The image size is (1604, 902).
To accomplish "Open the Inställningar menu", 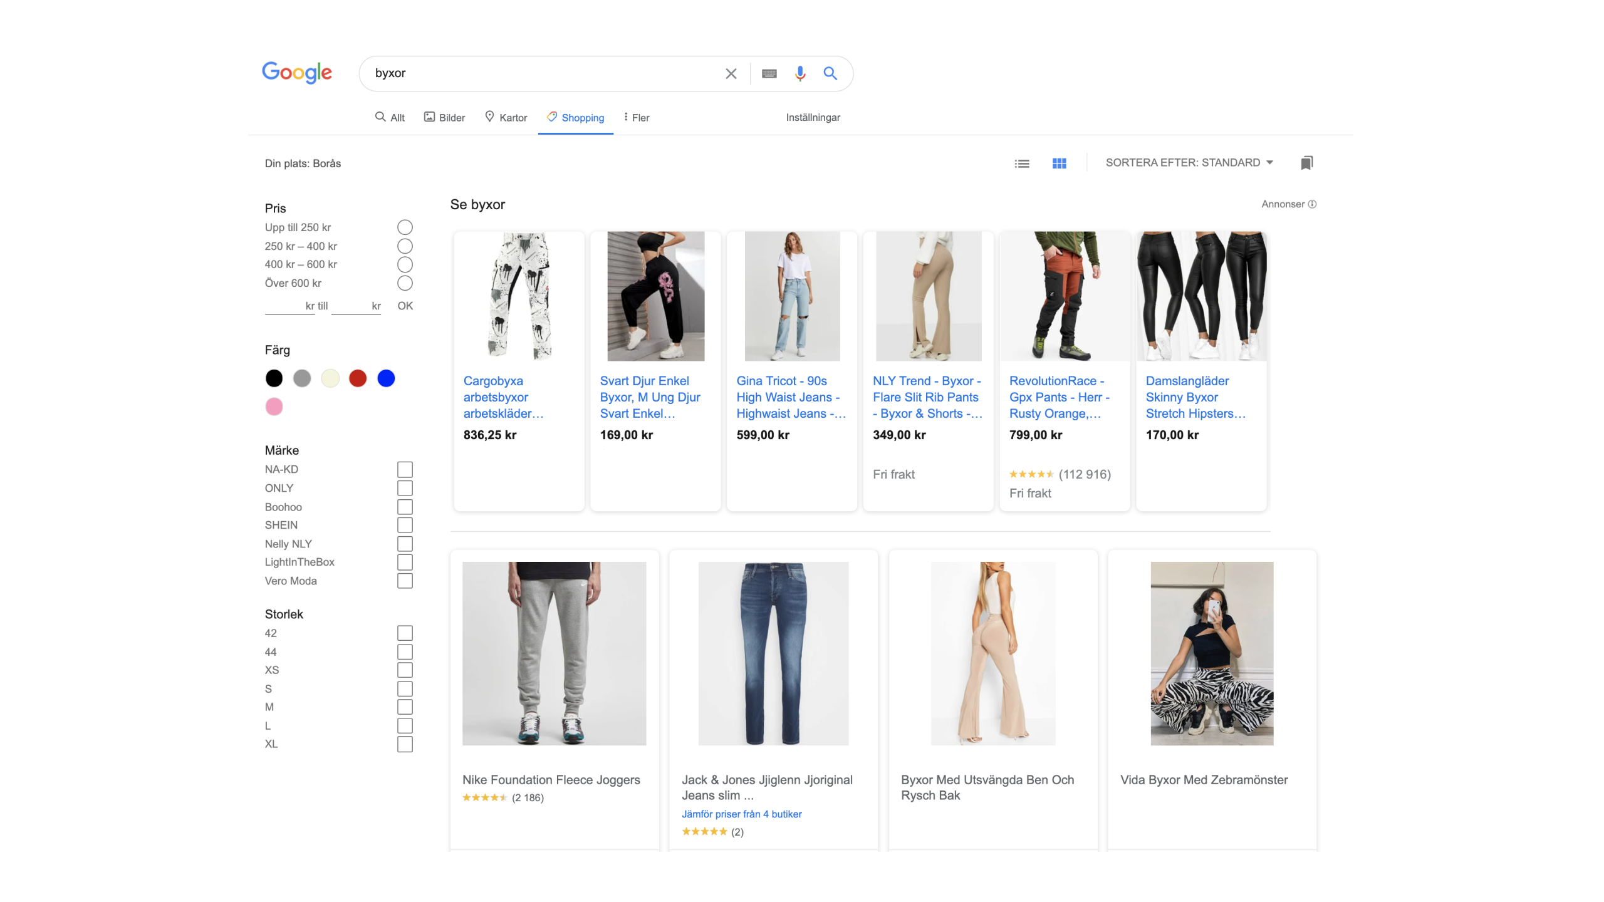I will 813,118.
